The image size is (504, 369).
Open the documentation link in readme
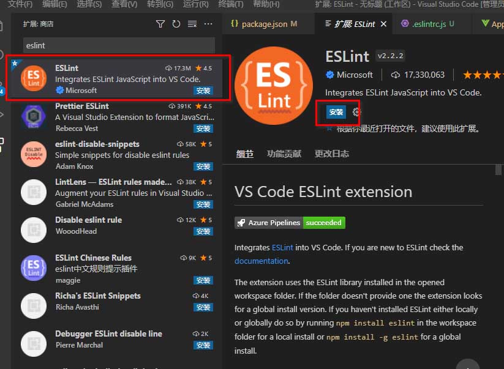[261, 261]
